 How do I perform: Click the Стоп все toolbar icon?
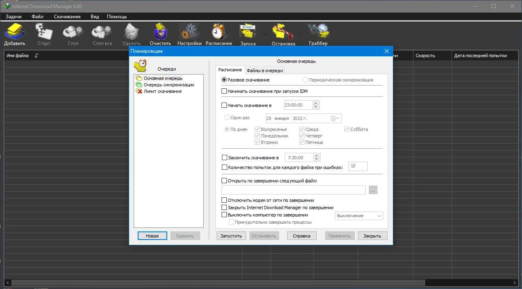102,32
